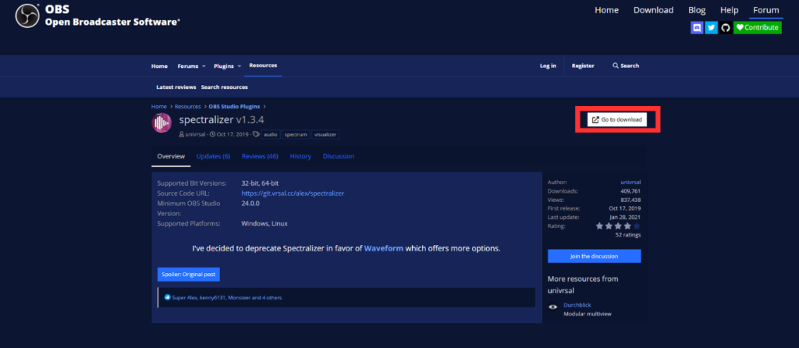Click the OBS logo icon
This screenshot has height=348, width=799.
click(27, 16)
